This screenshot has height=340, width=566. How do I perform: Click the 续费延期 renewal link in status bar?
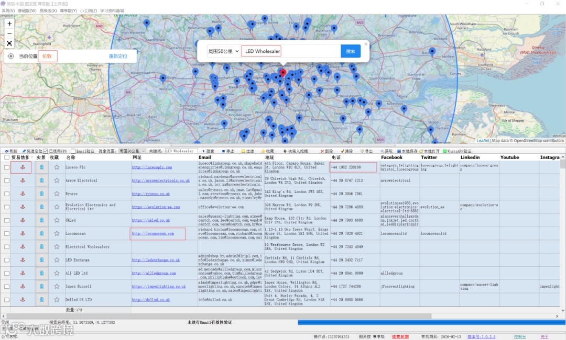click(x=400, y=336)
